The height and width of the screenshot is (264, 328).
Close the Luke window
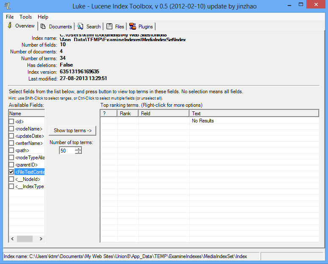click(x=316, y=5)
